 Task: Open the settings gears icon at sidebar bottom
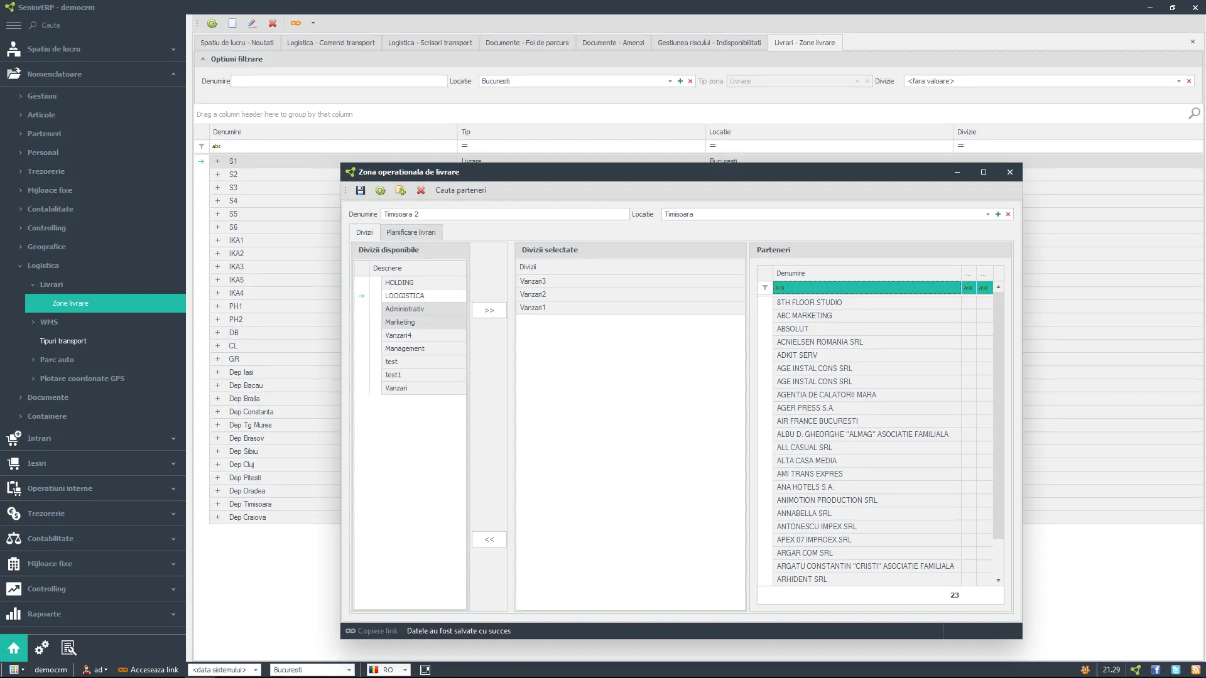coord(41,648)
